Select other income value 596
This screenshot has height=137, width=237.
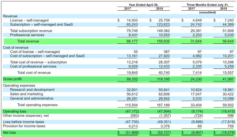230,116
